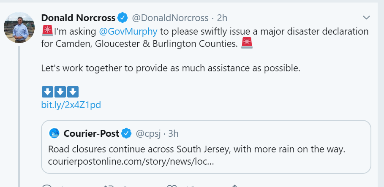
Task: Click the siren emoji after "Burlington Counties."
Action: click(247, 43)
